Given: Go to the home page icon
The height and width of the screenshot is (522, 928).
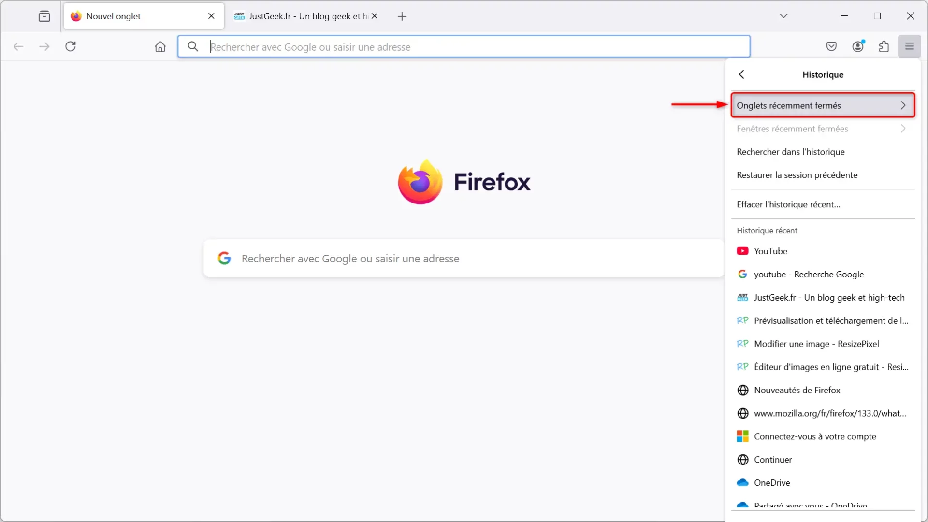Looking at the screenshot, I should (x=160, y=47).
